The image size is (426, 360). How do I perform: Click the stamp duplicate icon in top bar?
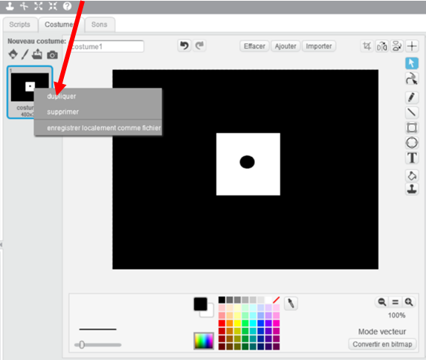(x=10, y=6)
